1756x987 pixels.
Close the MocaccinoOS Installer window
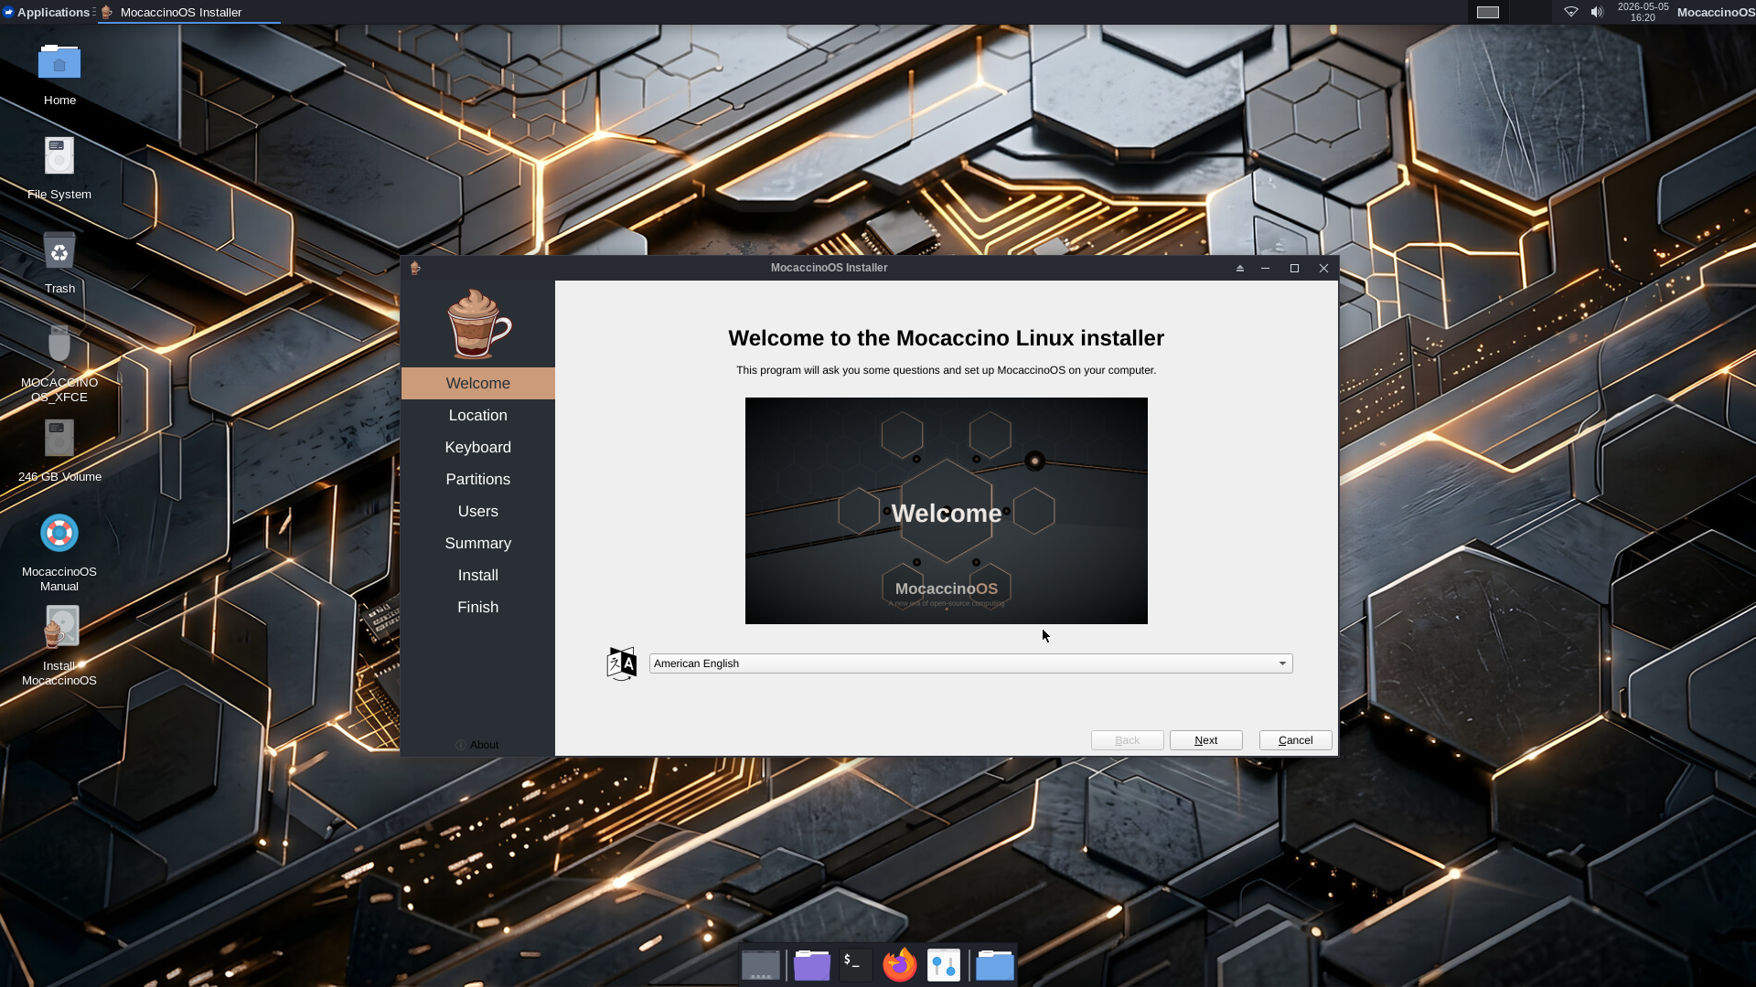pos(1323,268)
